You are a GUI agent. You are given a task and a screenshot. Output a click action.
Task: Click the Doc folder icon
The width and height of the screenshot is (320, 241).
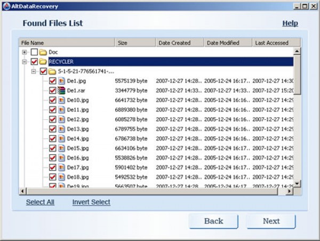(43, 52)
